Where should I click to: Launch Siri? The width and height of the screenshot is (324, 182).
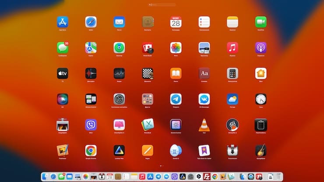[x=63, y=99]
